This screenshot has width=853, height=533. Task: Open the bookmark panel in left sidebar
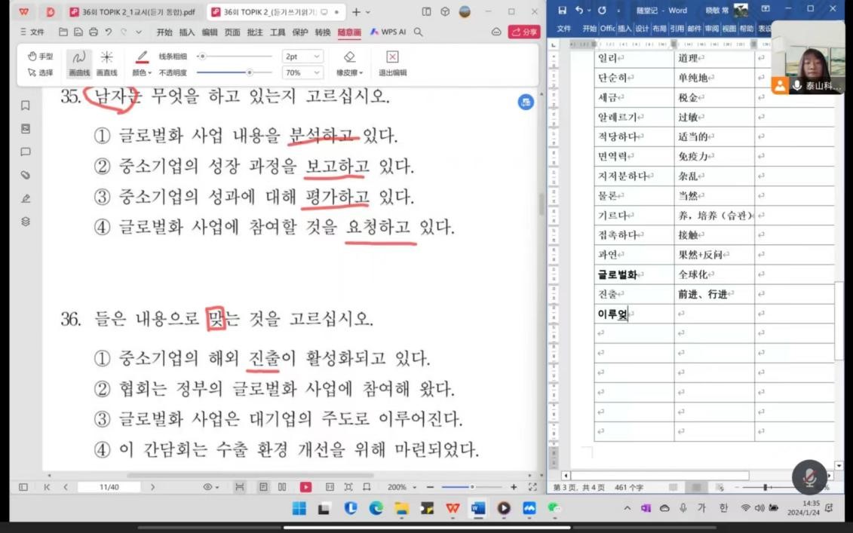[x=26, y=106]
